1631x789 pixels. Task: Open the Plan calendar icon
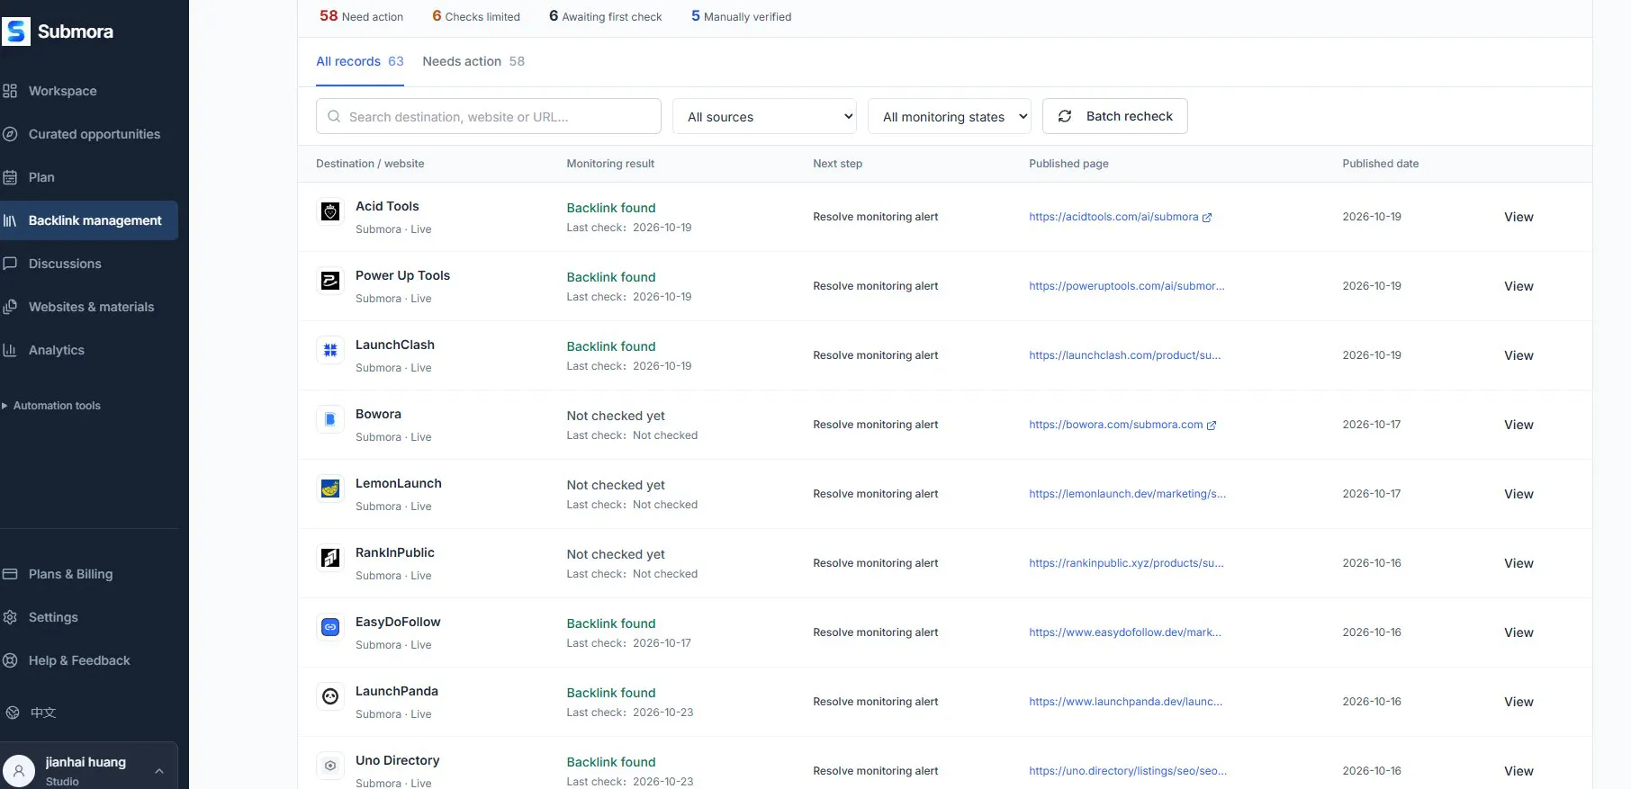[10, 177]
